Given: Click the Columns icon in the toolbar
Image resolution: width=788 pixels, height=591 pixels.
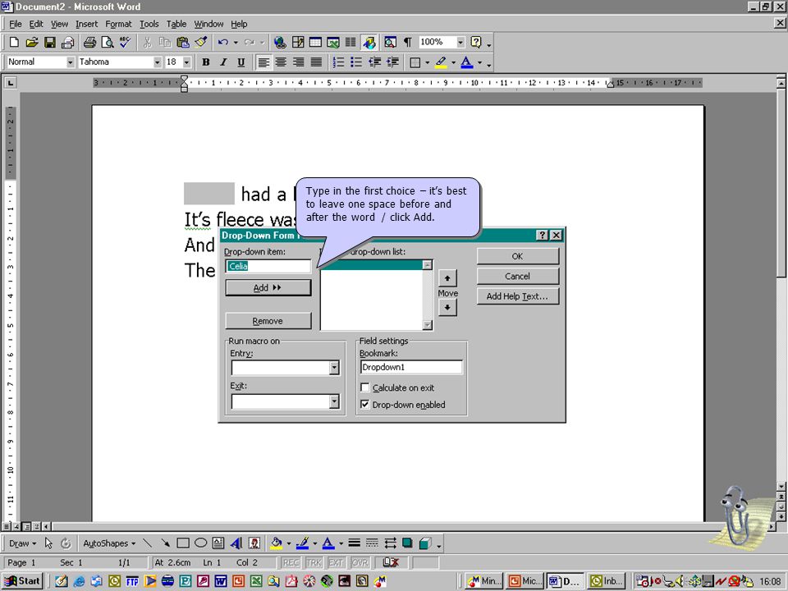Looking at the screenshot, I should 350,42.
